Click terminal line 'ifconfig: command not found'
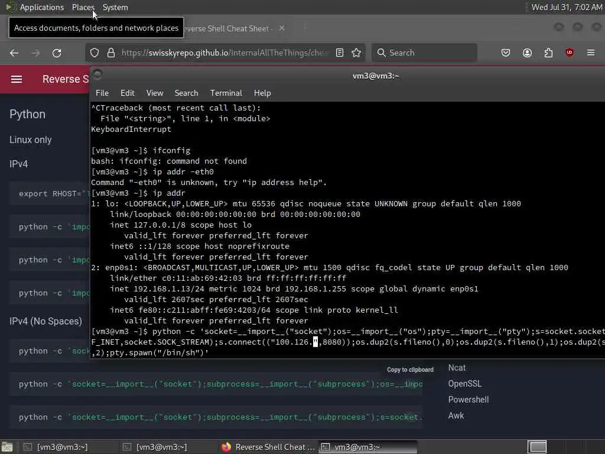The image size is (605, 454). 169,161
